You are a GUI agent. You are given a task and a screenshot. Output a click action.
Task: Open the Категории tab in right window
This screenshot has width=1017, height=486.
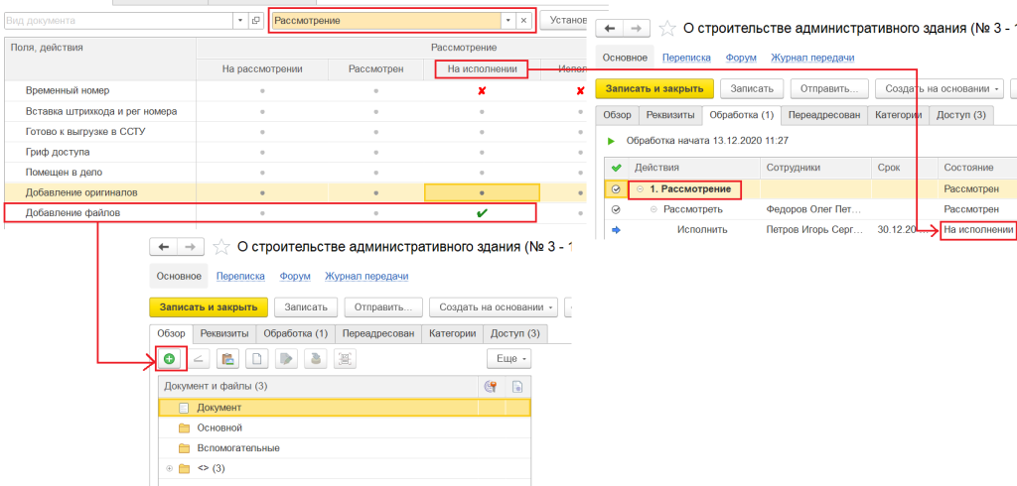(x=898, y=115)
